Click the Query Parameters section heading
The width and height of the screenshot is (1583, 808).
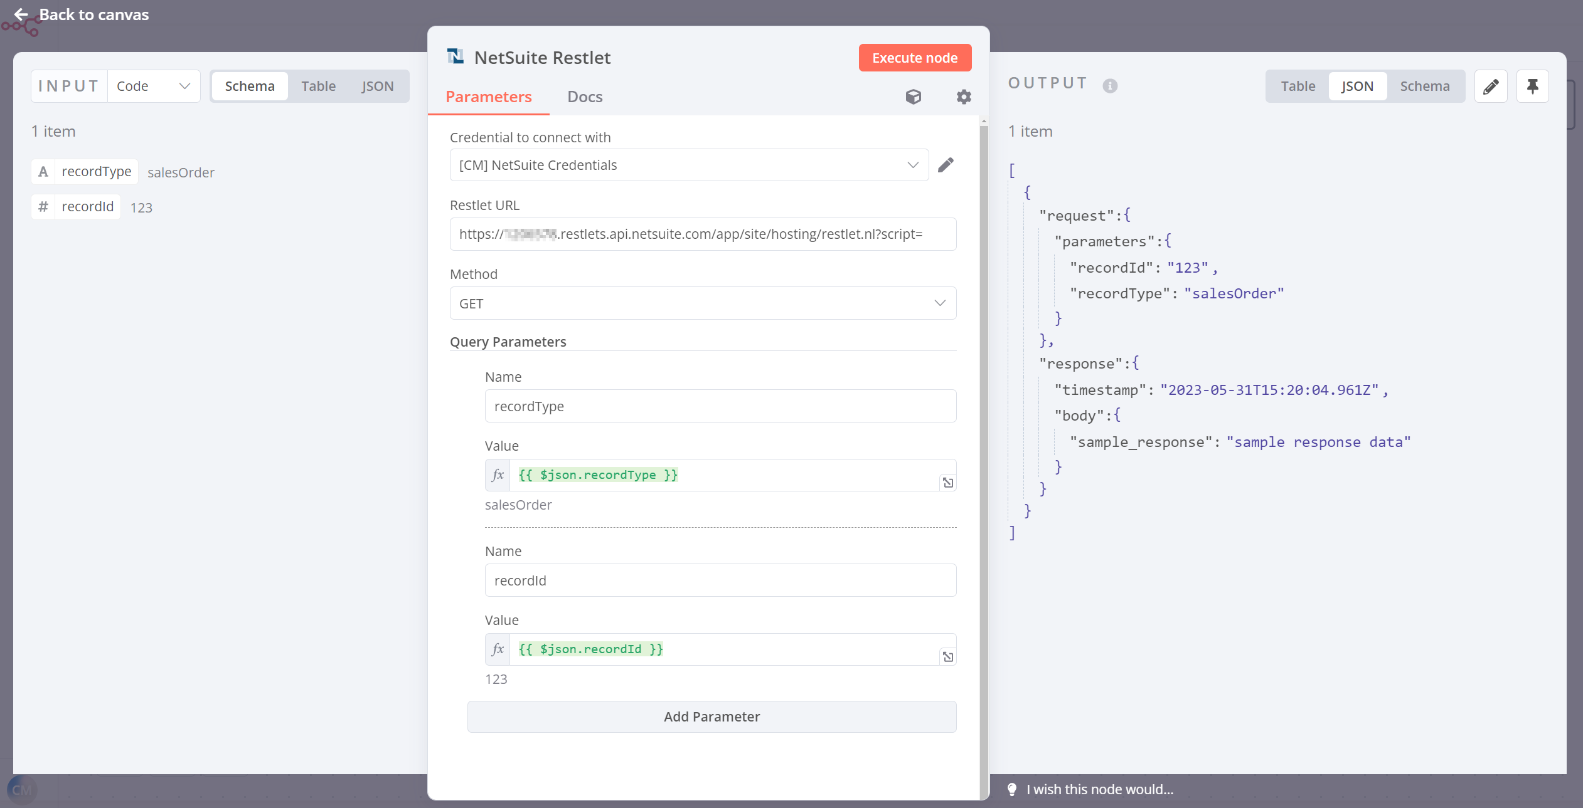click(508, 342)
